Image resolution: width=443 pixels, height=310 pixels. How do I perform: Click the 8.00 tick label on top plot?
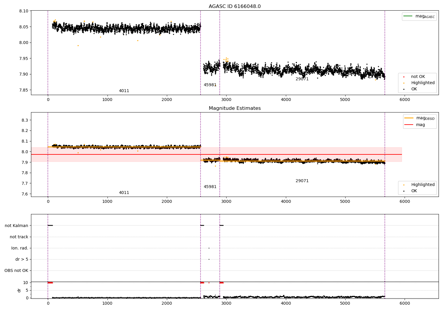(x=23, y=43)
